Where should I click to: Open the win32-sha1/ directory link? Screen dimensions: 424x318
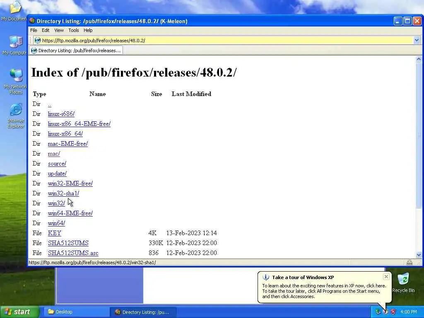tap(63, 193)
